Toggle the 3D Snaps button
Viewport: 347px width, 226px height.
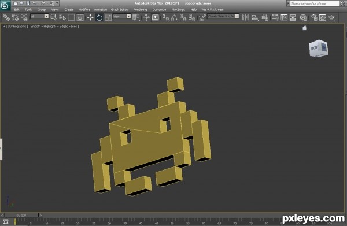(166, 17)
